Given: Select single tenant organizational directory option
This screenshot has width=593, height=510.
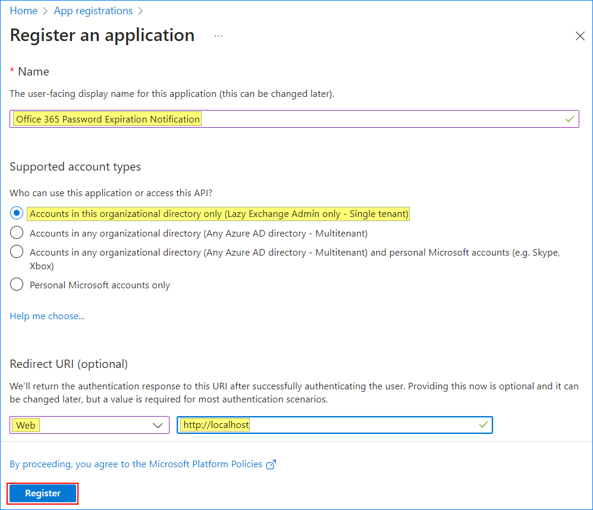Looking at the screenshot, I should click(17, 213).
